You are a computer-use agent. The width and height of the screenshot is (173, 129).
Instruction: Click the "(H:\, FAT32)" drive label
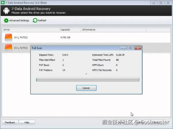[21, 37]
